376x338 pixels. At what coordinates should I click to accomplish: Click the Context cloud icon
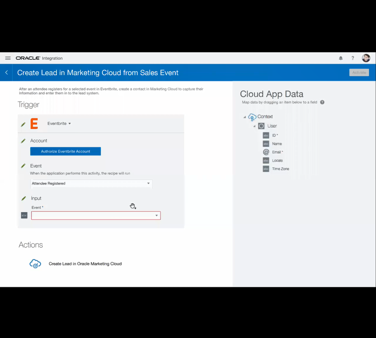(x=252, y=117)
